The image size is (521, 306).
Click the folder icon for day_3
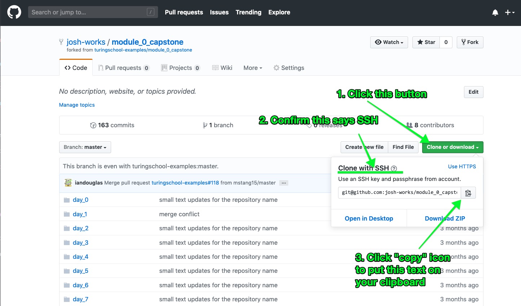tap(67, 243)
